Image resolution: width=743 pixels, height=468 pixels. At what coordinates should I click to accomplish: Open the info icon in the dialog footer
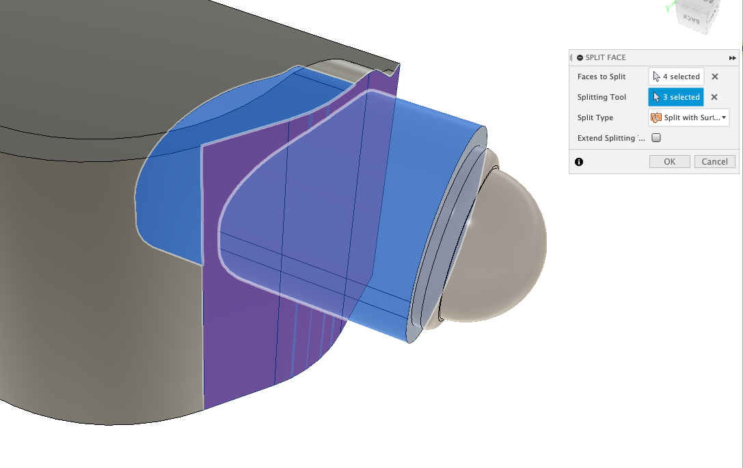click(x=578, y=161)
